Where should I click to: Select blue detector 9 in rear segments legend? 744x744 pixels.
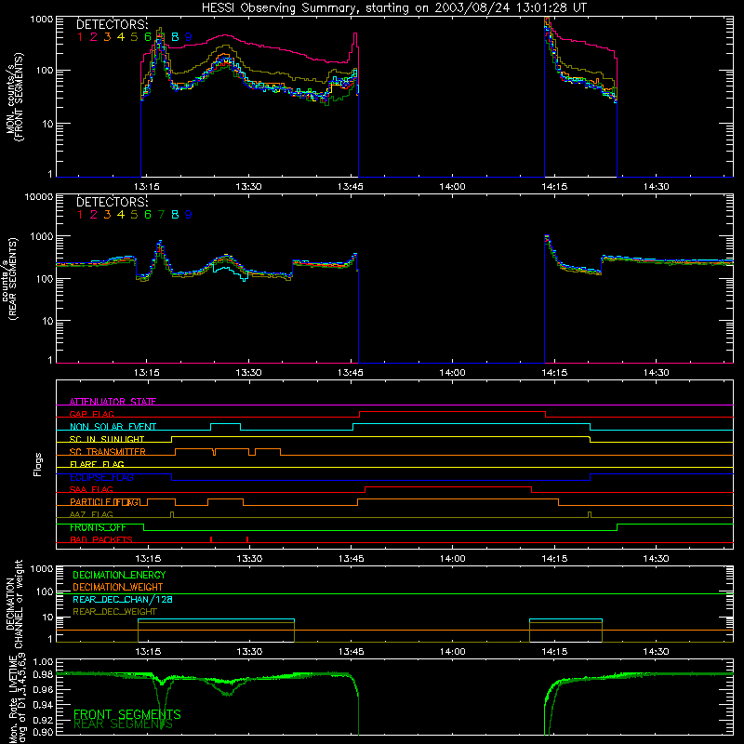click(189, 215)
